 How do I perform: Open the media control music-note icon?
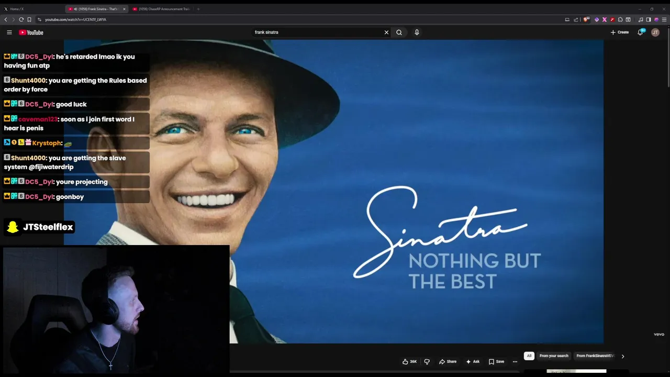tap(641, 19)
